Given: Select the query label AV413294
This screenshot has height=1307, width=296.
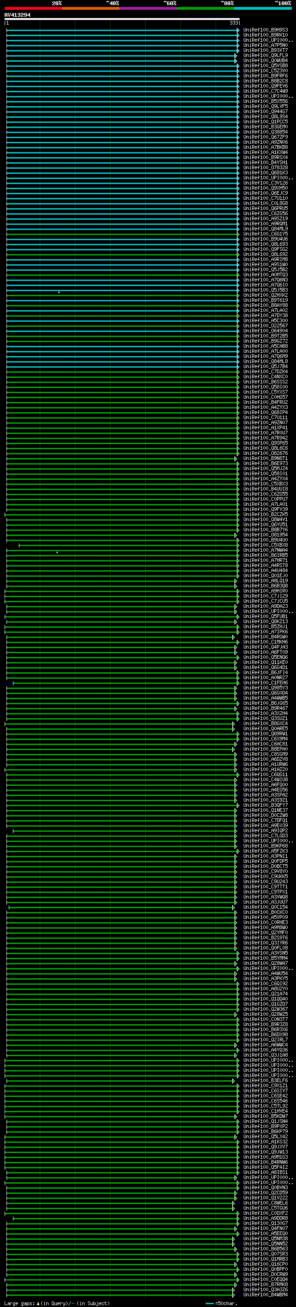Looking at the screenshot, I should 18,15.
